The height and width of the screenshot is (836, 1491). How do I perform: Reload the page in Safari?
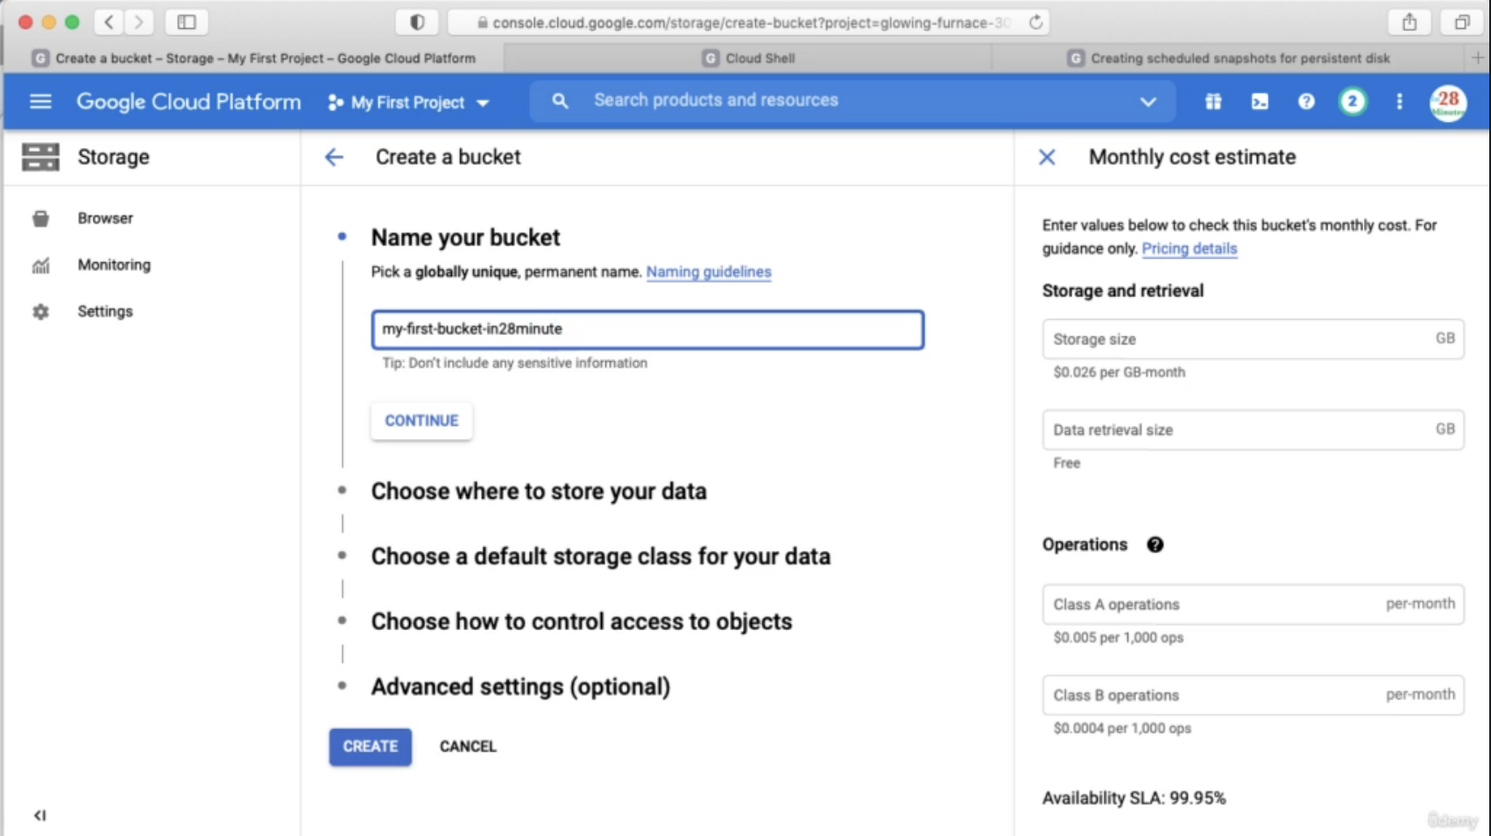[1035, 23]
